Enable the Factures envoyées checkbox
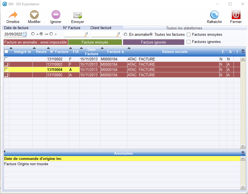The height and width of the screenshot is (194, 248). coord(189,35)
